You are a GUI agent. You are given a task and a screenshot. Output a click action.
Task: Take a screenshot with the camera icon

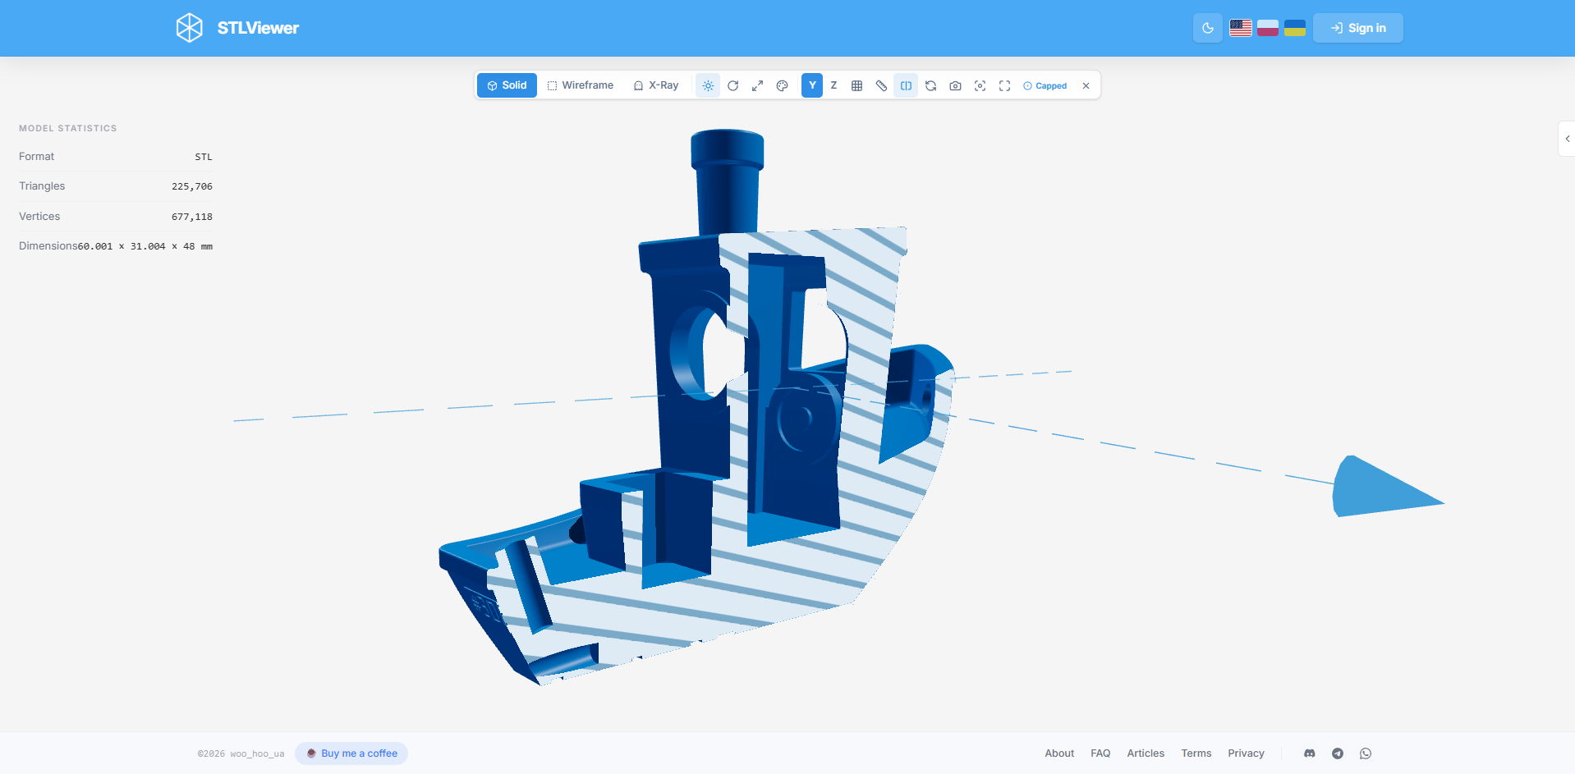(955, 85)
